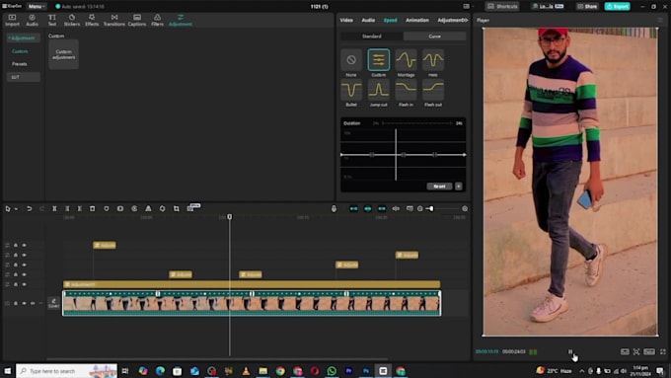Open the Effects tab
This screenshot has width=671, height=378.
point(92,20)
